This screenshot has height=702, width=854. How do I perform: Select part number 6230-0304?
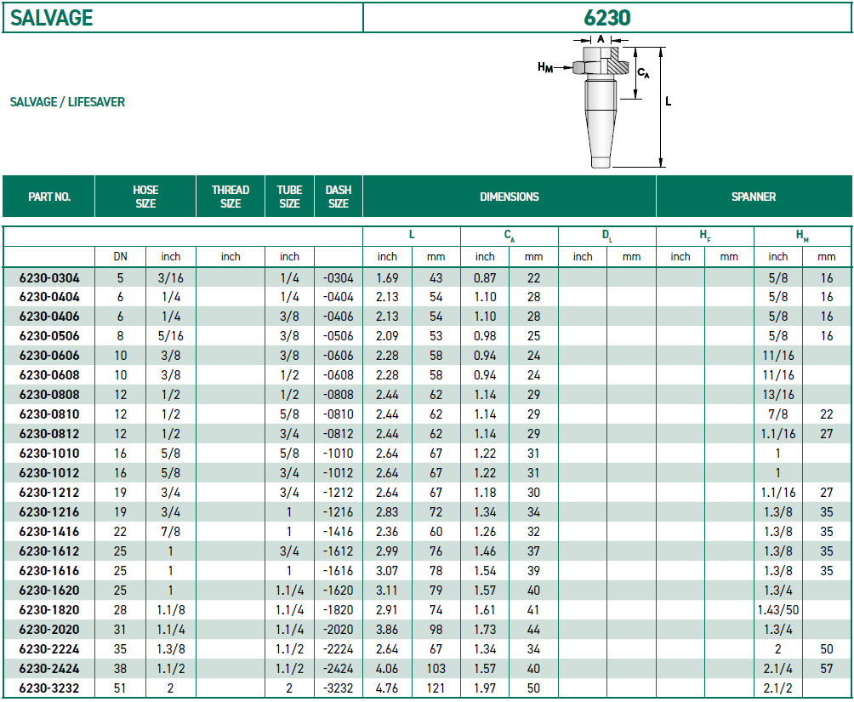point(49,278)
